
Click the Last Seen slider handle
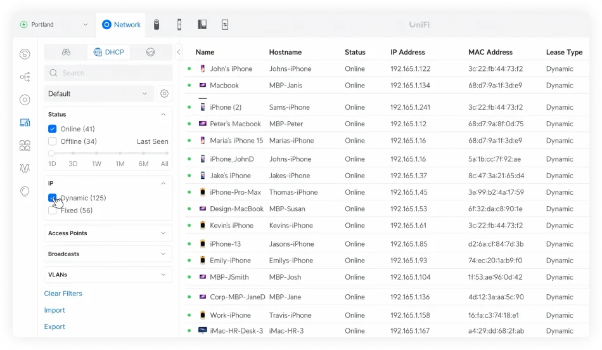click(51, 153)
